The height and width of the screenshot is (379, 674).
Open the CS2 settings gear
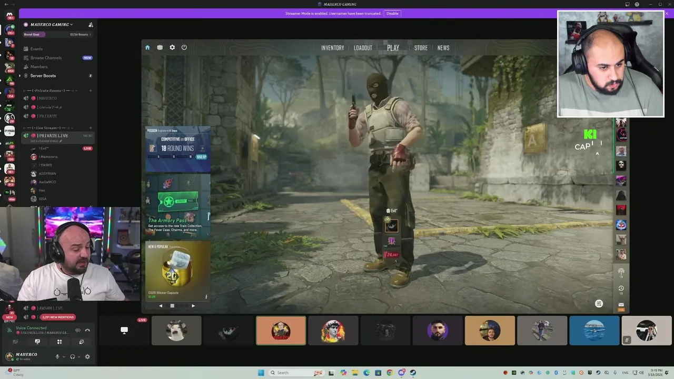(172, 47)
